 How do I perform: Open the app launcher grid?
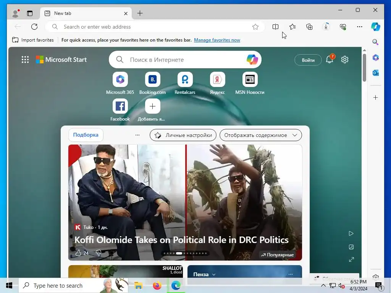(25, 60)
